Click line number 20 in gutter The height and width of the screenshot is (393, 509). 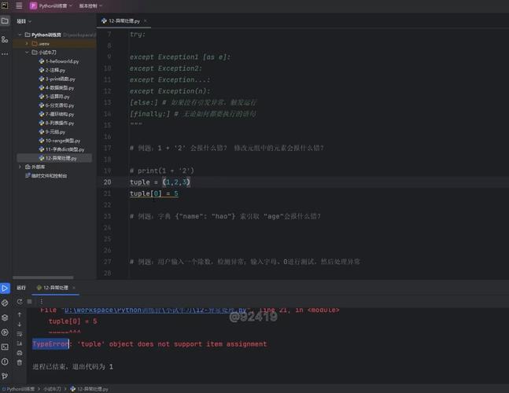107,182
